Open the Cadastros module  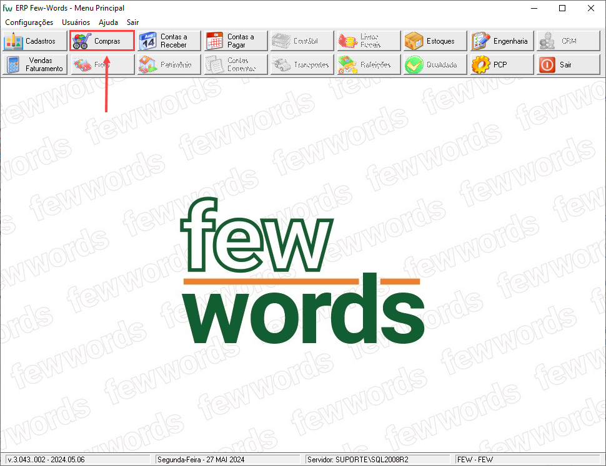tap(35, 41)
